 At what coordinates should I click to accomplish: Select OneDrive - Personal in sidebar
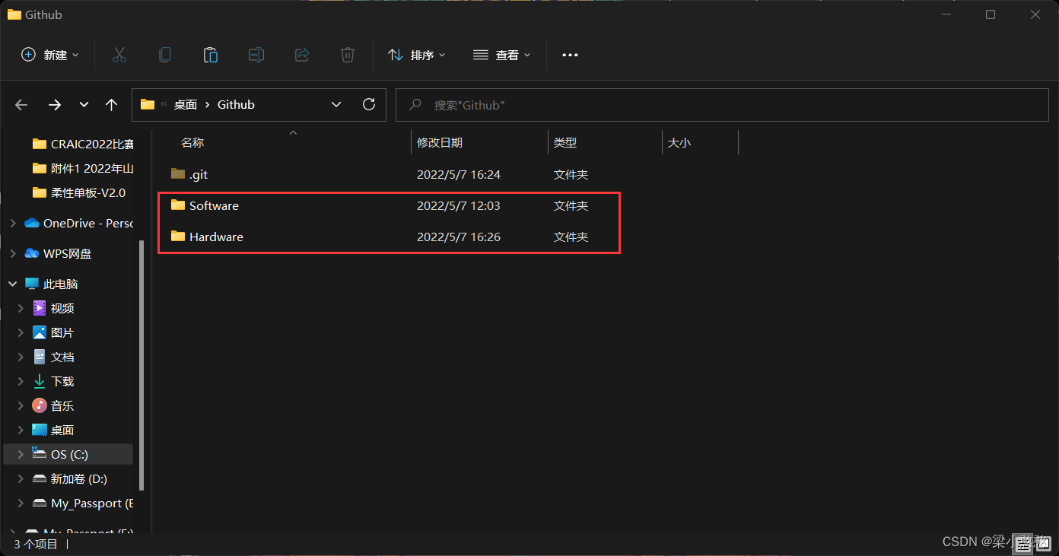pyautogui.click(x=79, y=223)
